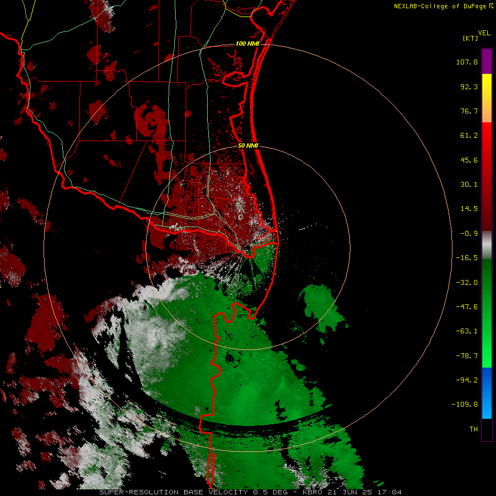The height and width of the screenshot is (496, 496).
Task: Click the 14.5 legend value
Action: [469, 209]
